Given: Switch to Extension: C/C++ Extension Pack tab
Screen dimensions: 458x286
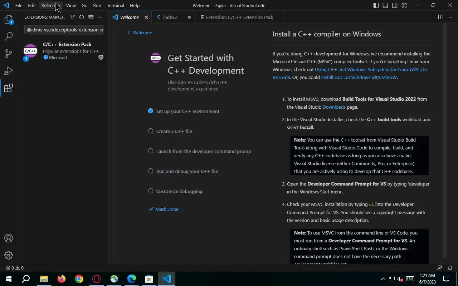Looking at the screenshot, I should point(239,17).
